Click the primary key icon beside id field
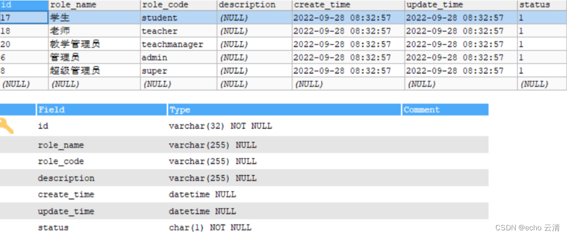 tap(7, 126)
